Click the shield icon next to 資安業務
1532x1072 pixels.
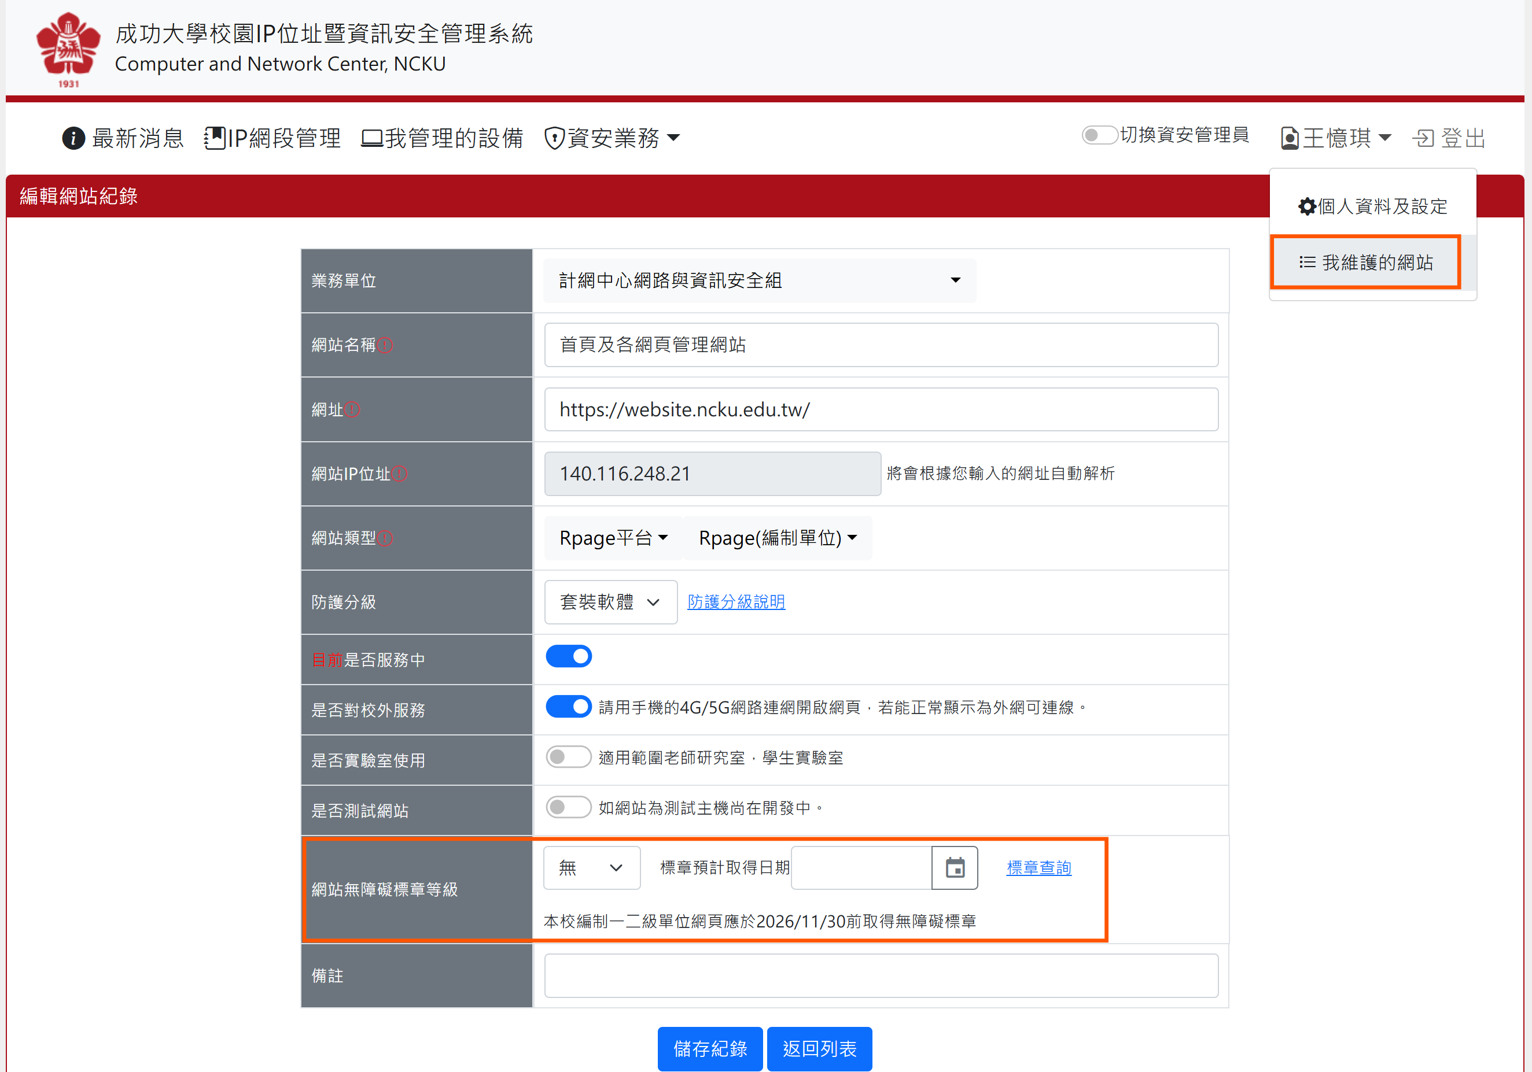[554, 138]
